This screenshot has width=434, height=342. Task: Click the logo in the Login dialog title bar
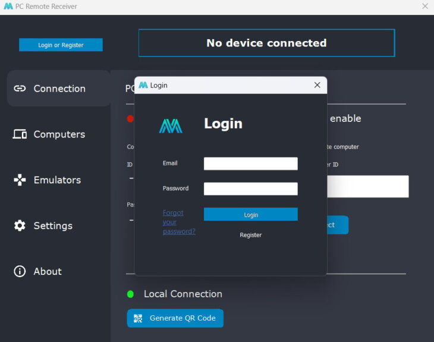point(143,85)
